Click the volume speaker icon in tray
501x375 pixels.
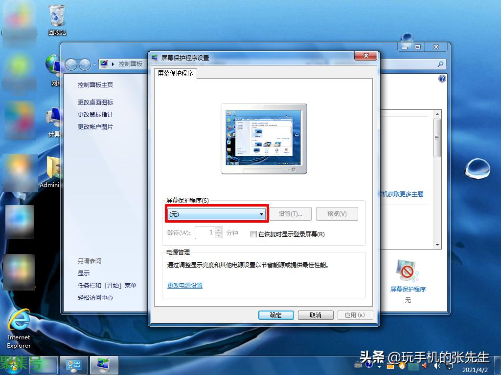pos(424,365)
